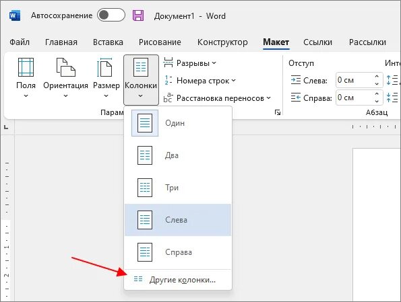Increase the Слева indent with up arrow
This screenshot has width=401, height=302.
377,77
